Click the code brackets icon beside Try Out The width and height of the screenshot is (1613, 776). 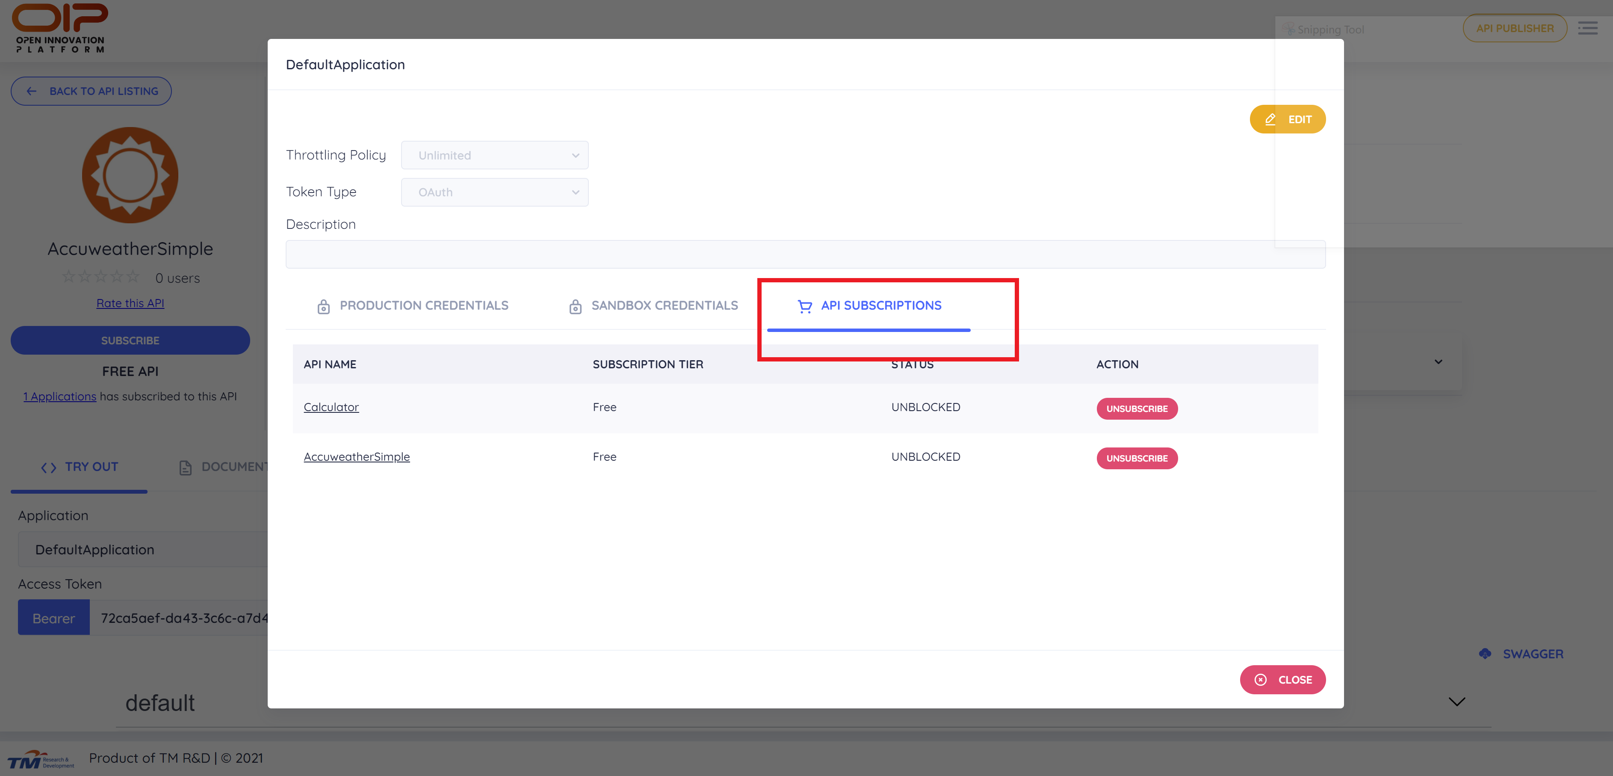click(48, 467)
